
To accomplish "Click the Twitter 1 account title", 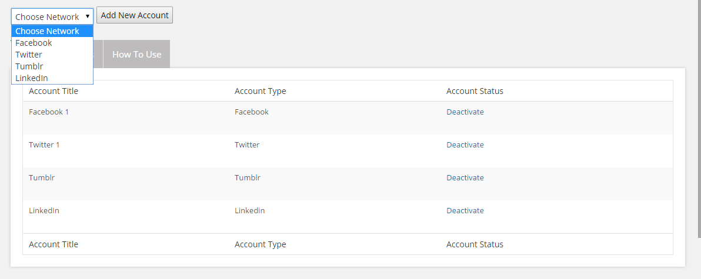I will pyautogui.click(x=44, y=144).
